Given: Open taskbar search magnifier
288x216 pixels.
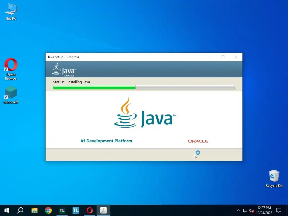Looking at the screenshot, I should click(x=20, y=210).
